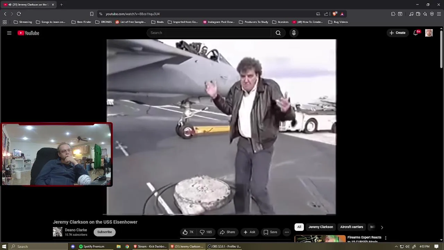Open the YouTube guide hamburger menu
444x250 pixels.
pos(9,33)
